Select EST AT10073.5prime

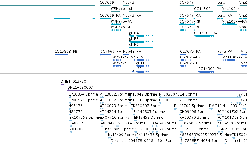102,109
